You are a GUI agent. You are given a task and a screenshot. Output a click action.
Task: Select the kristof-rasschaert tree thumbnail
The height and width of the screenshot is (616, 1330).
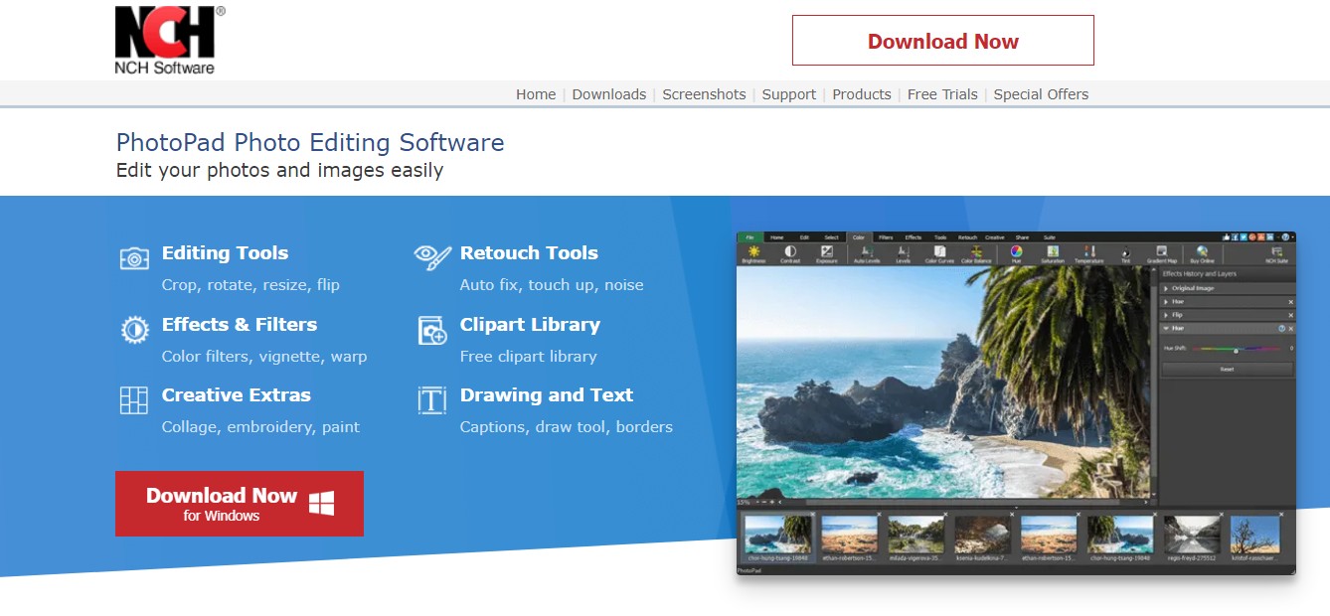click(1255, 539)
